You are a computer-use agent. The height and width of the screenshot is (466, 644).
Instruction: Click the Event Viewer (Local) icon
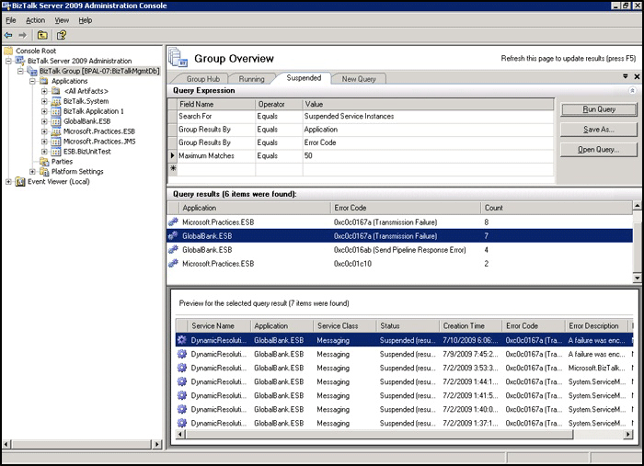click(x=20, y=182)
